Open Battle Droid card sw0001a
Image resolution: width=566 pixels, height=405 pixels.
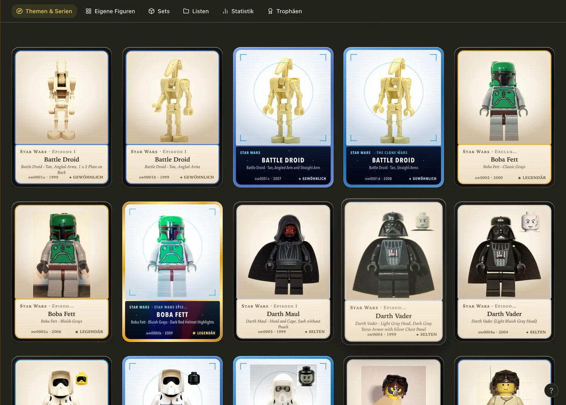point(62,117)
